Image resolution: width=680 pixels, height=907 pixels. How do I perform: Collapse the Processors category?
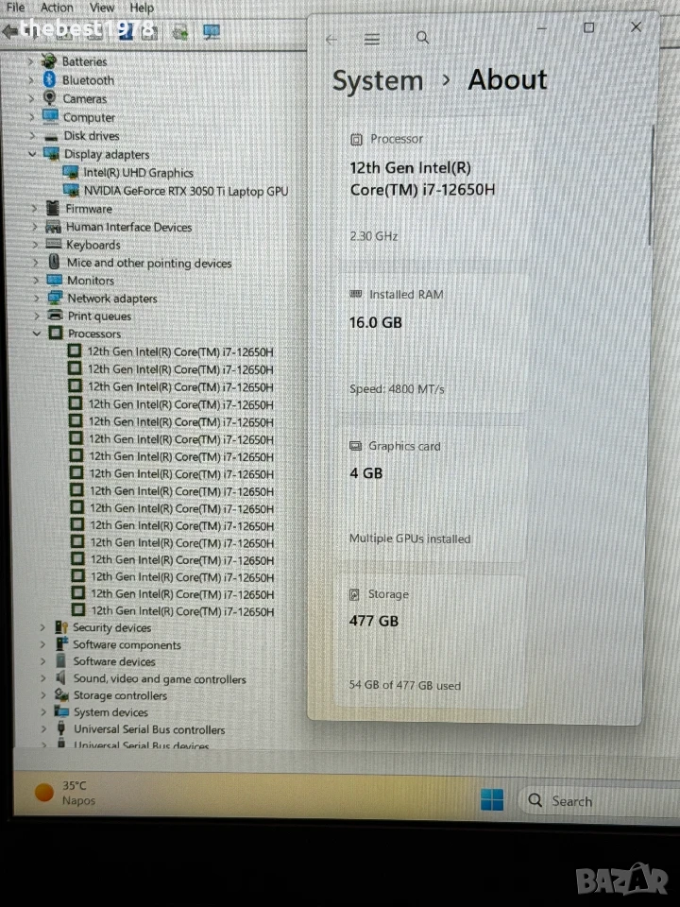pyautogui.click(x=37, y=334)
